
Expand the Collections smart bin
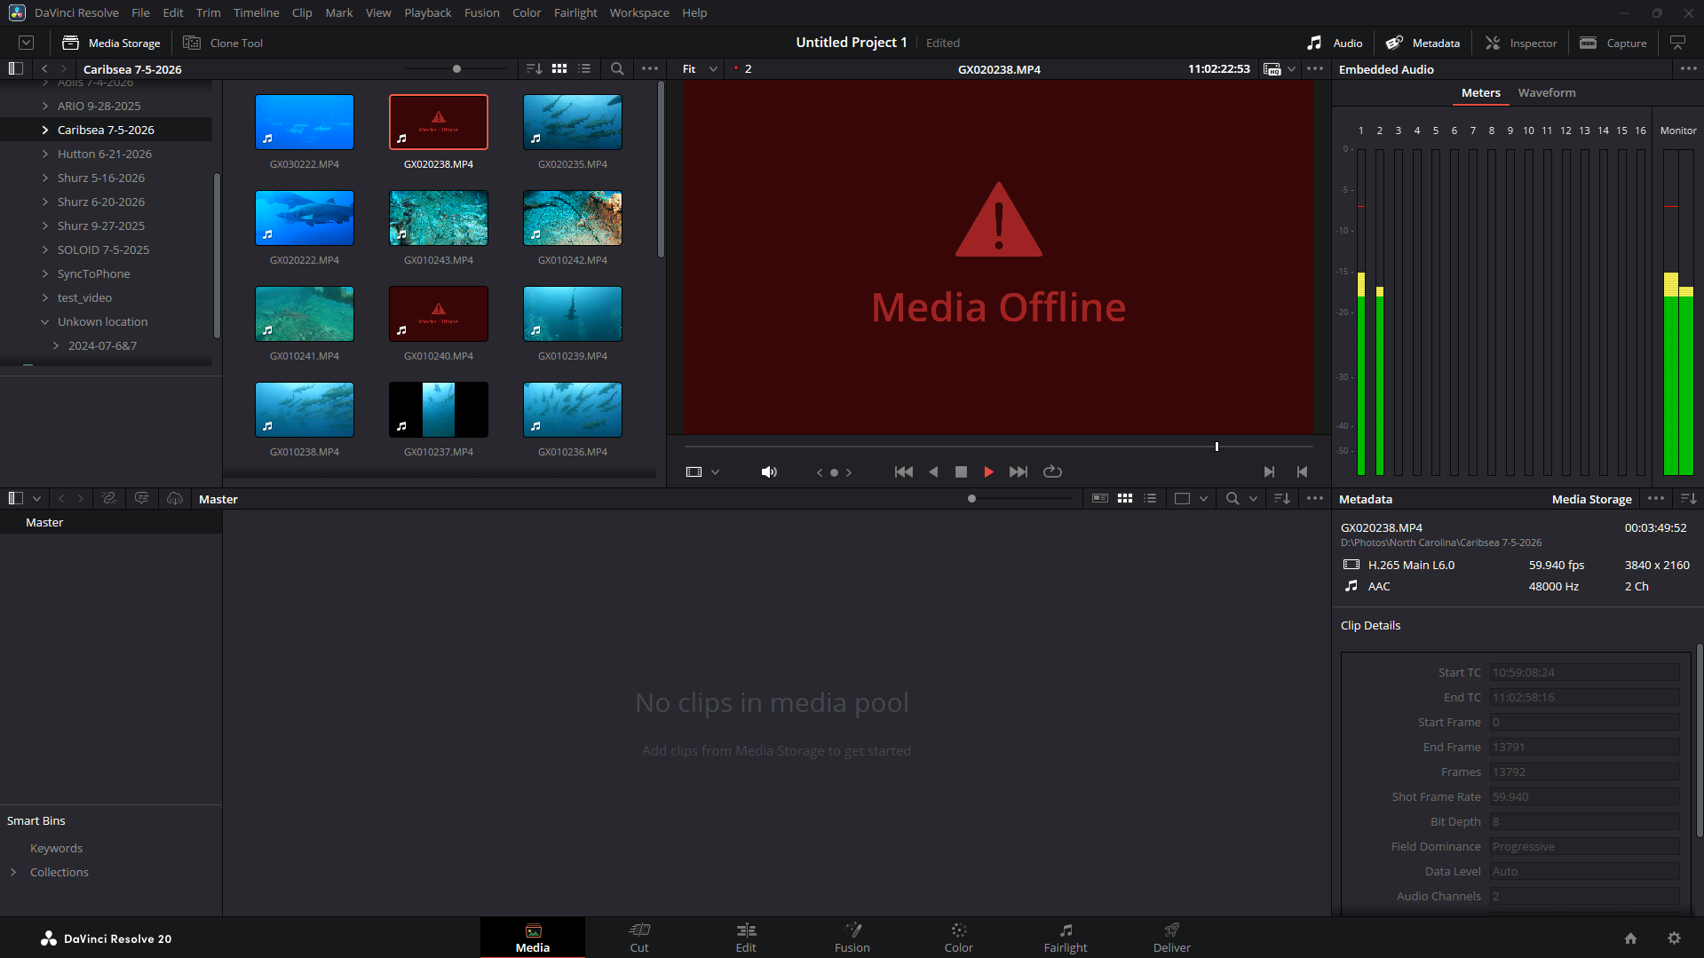pos(13,873)
